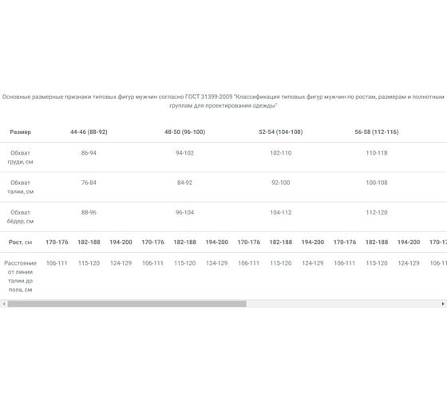
Task: Click '115-120' under size 48-50
Action: click(184, 263)
